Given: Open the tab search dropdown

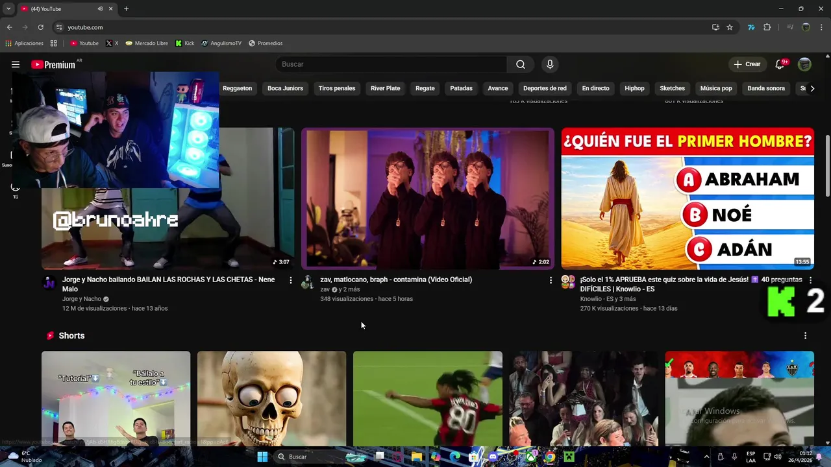Looking at the screenshot, I should [8, 9].
